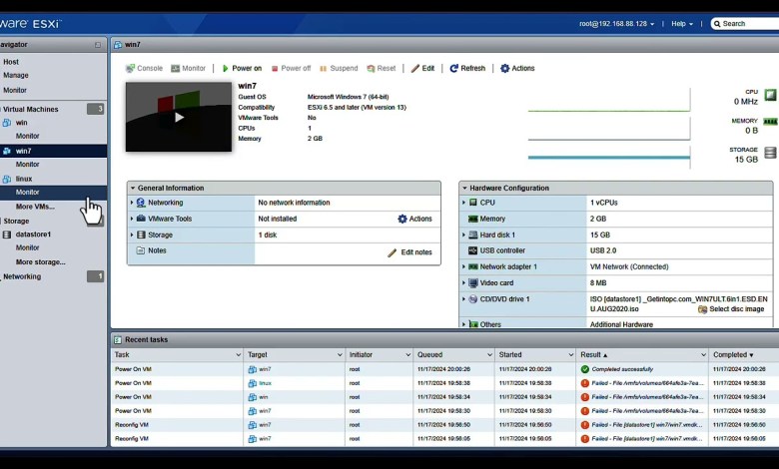Viewport: 779px width, 469px height.
Task: Open the Task column dropdown
Action: point(238,355)
